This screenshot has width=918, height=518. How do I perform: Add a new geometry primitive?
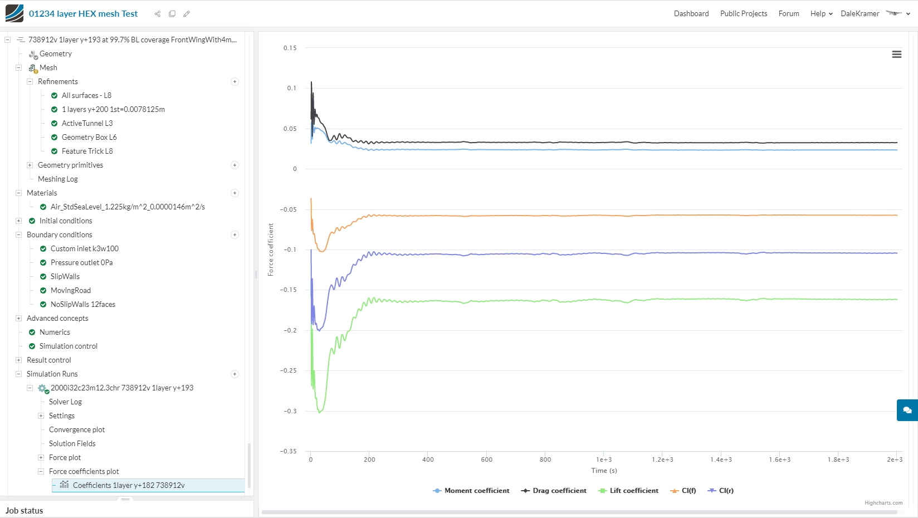coord(235,165)
